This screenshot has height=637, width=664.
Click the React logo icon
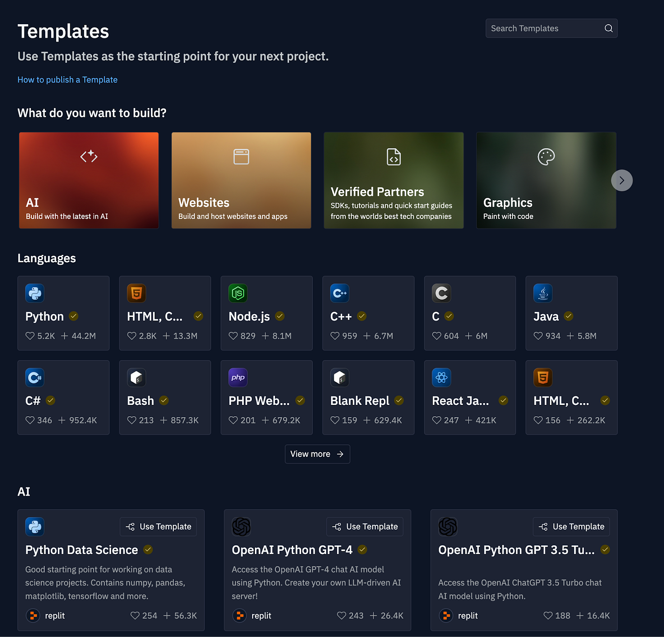(441, 378)
